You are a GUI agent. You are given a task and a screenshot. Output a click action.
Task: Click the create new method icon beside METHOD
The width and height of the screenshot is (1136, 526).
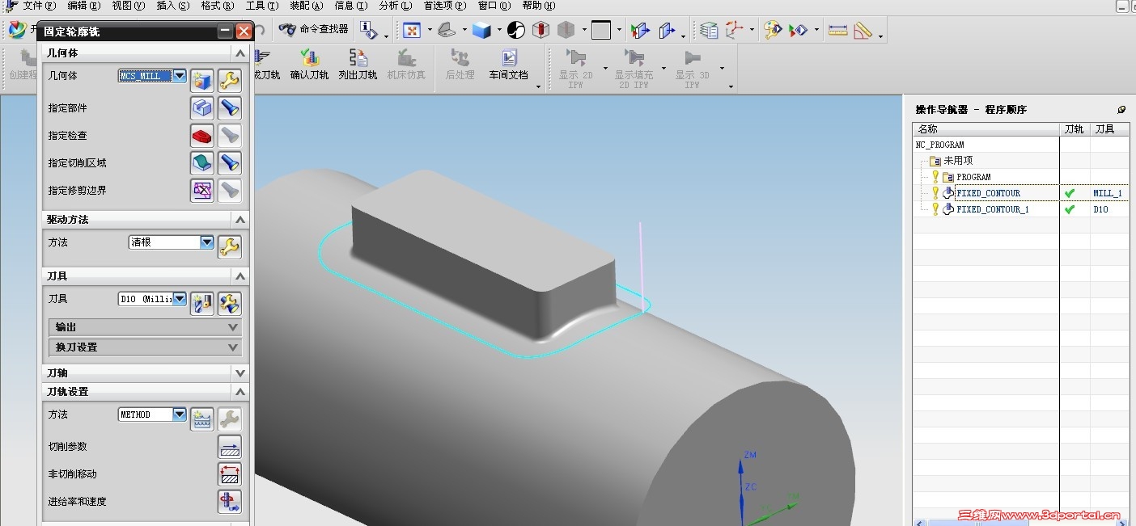pyautogui.click(x=201, y=419)
